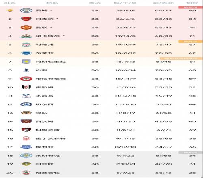
Task: Select the grey relegation zone label
Action: [x=190, y=153]
